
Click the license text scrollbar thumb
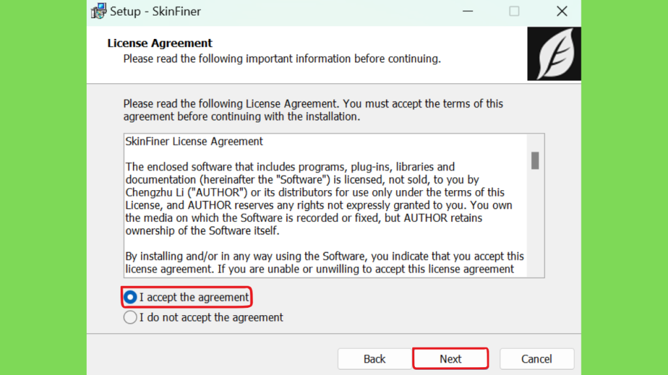click(x=535, y=161)
